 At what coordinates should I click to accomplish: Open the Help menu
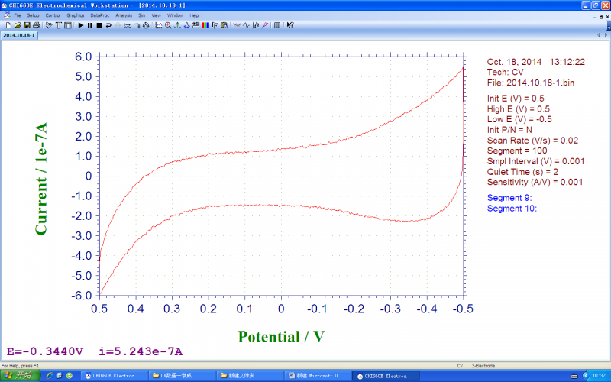194,15
